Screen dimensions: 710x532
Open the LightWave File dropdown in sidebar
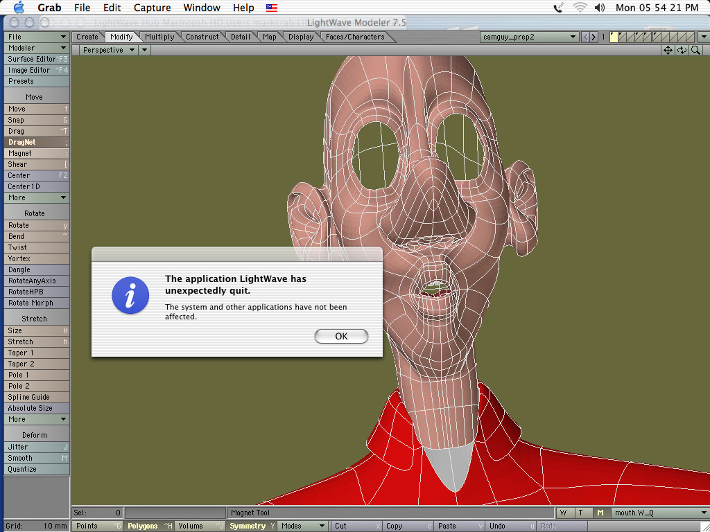pyautogui.click(x=37, y=37)
